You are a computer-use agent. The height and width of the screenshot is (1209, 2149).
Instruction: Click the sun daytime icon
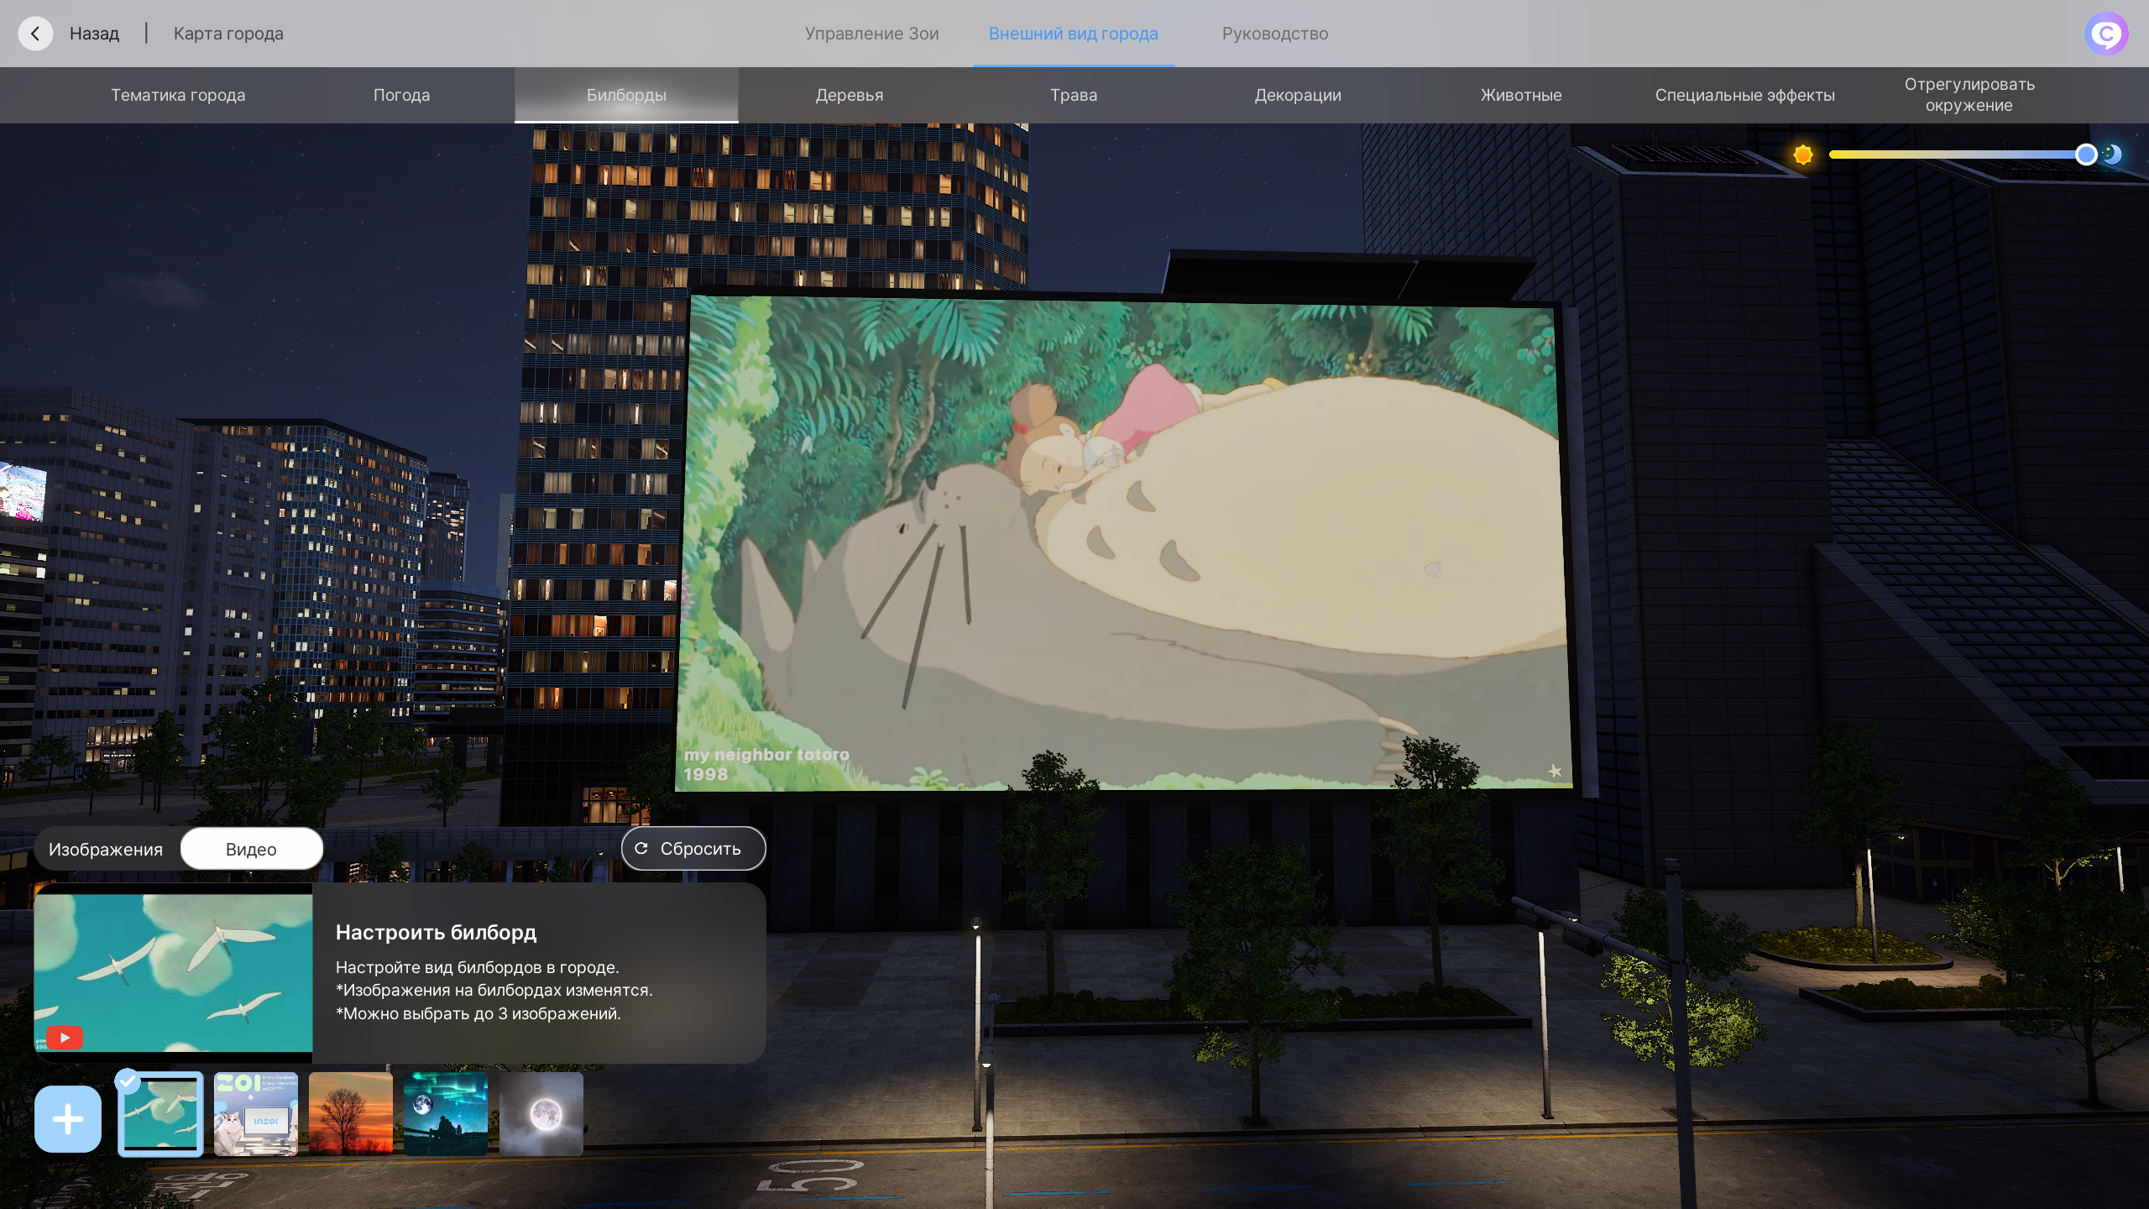1802,154
